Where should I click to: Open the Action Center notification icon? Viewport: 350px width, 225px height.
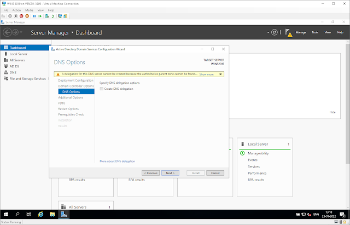click(x=343, y=215)
